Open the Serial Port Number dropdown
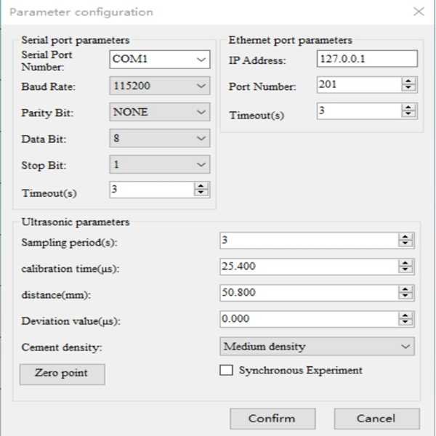Viewport: 436px width, 436px height. click(201, 60)
